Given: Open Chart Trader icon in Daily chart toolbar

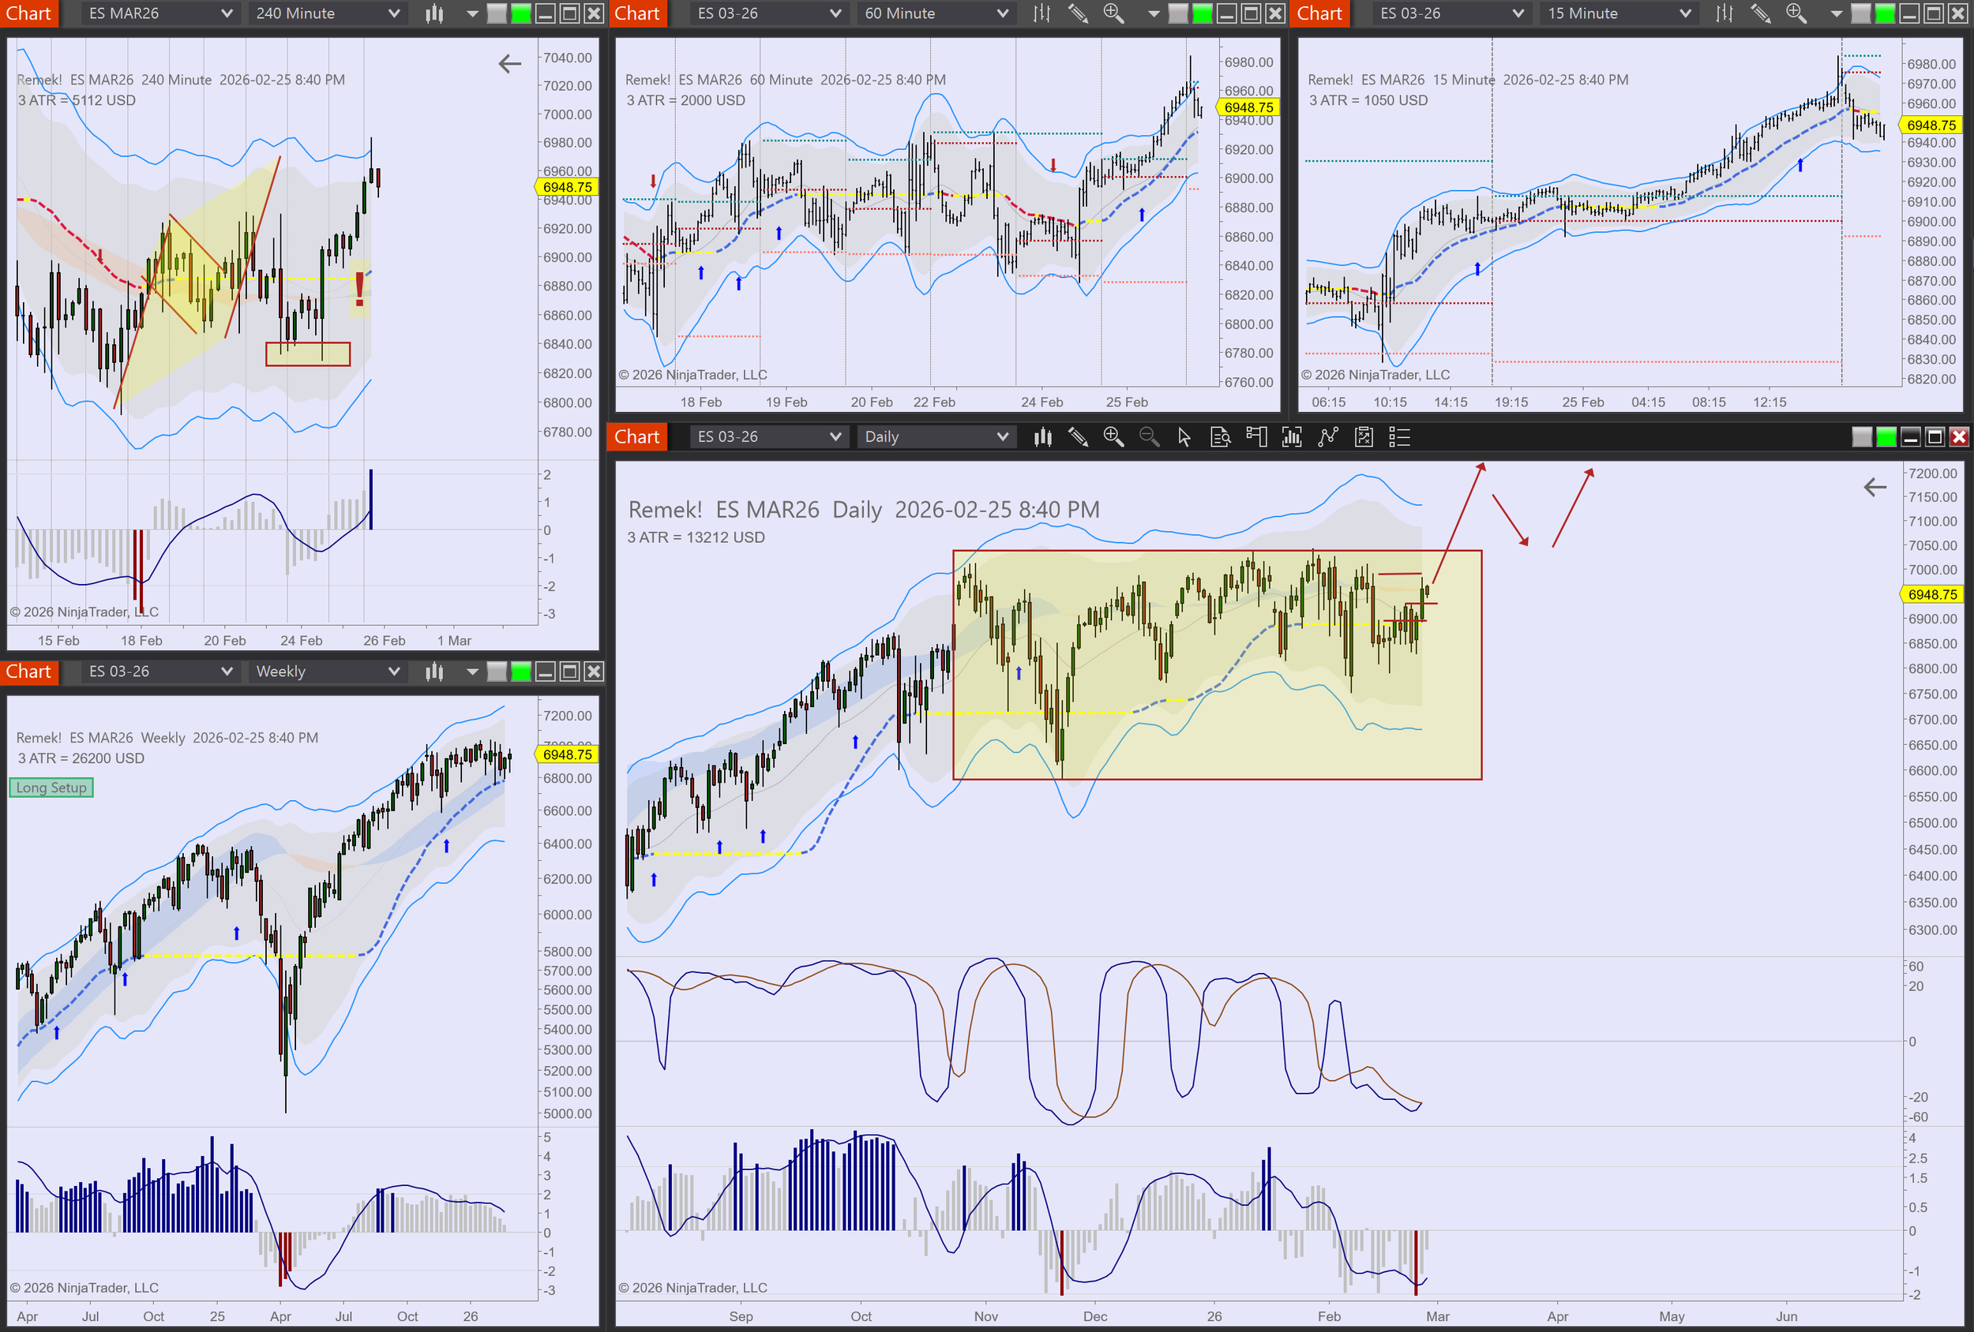Looking at the screenshot, I should 1255,436.
